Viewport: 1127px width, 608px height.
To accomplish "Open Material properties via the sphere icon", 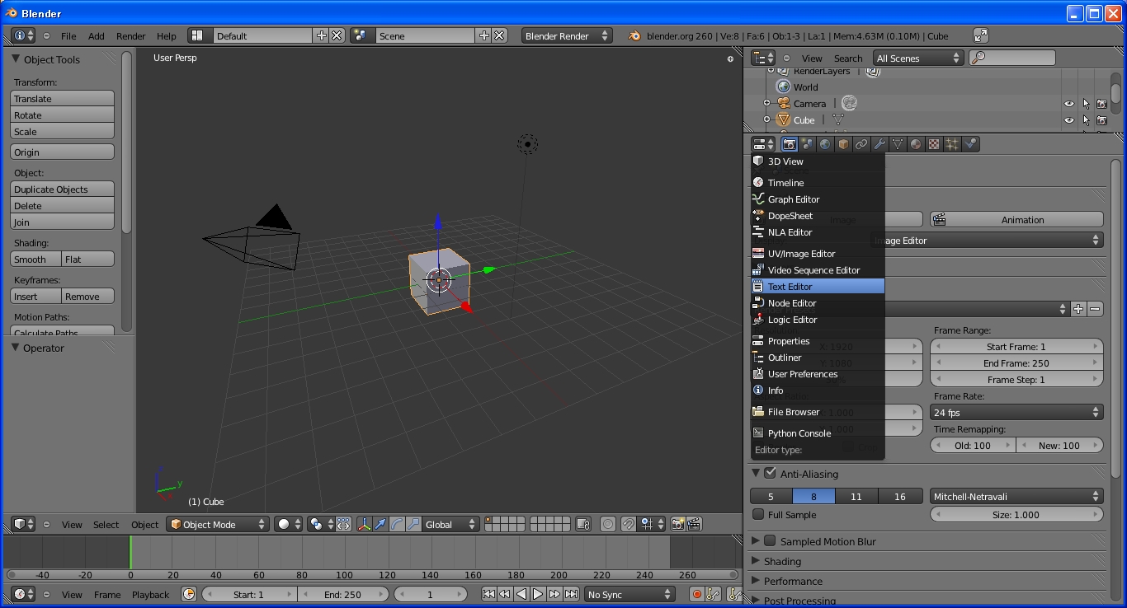I will [916, 143].
